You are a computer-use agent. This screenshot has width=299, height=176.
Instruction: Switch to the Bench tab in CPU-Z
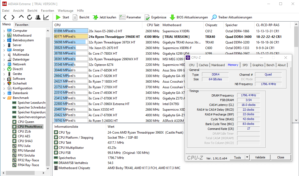(270, 65)
